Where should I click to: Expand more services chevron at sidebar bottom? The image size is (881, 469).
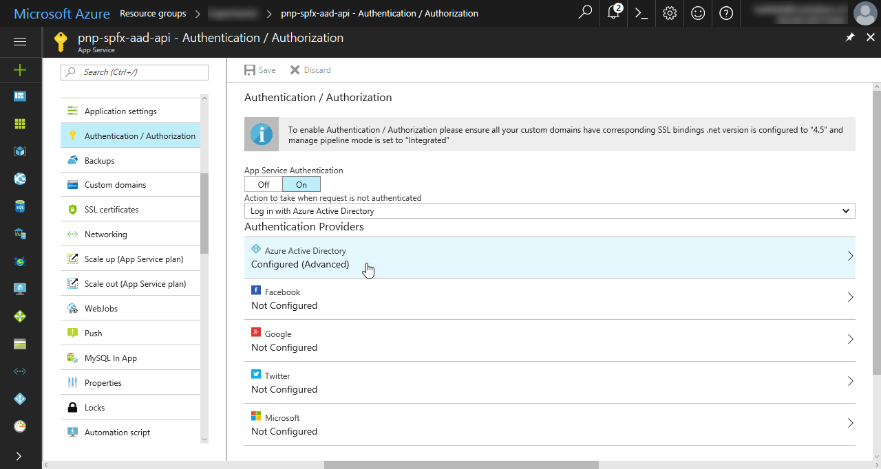click(19, 456)
